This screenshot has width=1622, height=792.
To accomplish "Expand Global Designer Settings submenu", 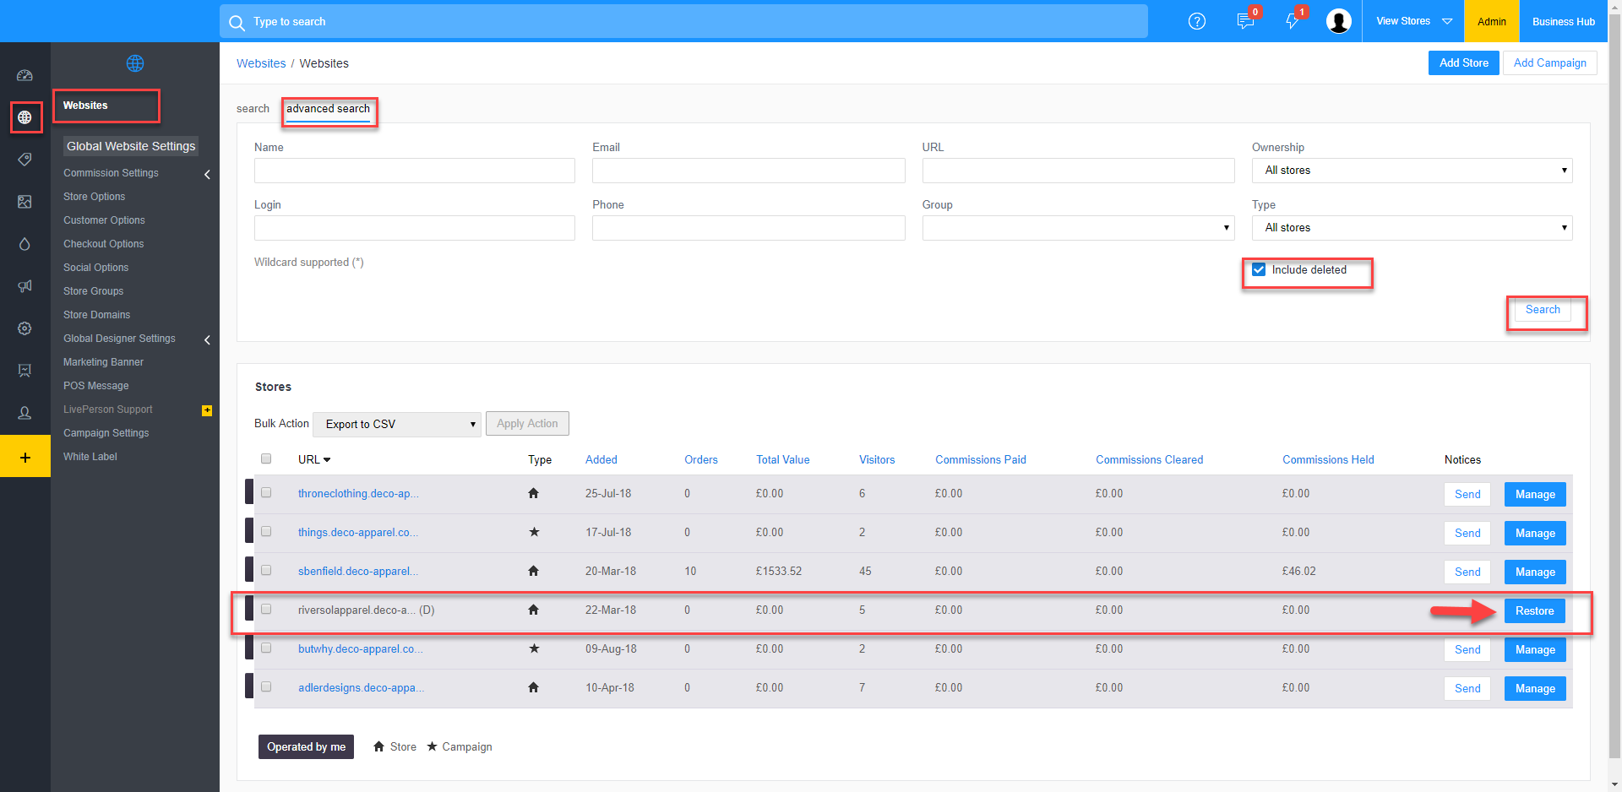I will 207,339.
